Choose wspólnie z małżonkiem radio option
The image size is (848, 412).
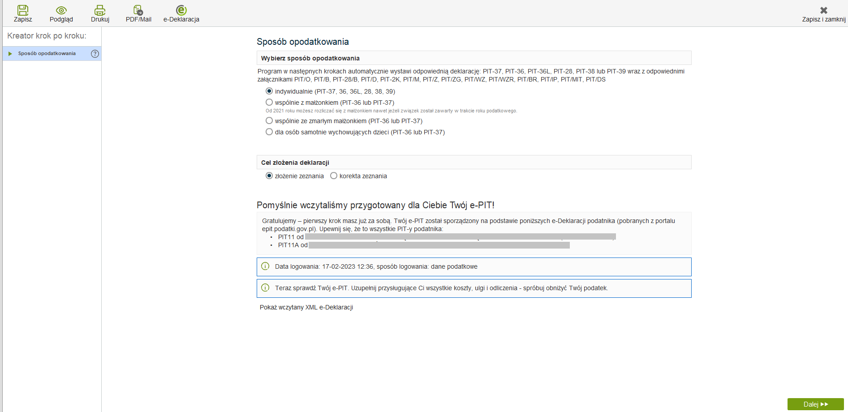[269, 103]
